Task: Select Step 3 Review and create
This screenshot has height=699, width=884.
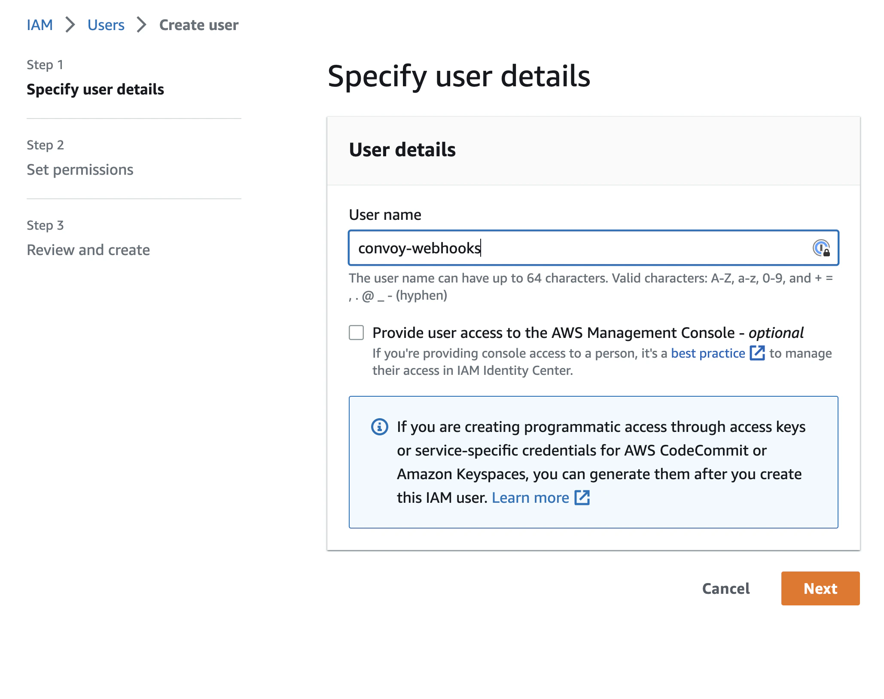Action: (88, 249)
